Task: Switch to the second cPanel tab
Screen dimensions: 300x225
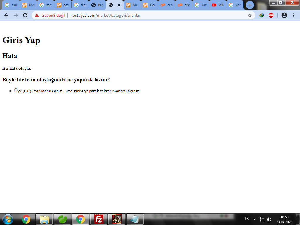Action: [184, 5]
